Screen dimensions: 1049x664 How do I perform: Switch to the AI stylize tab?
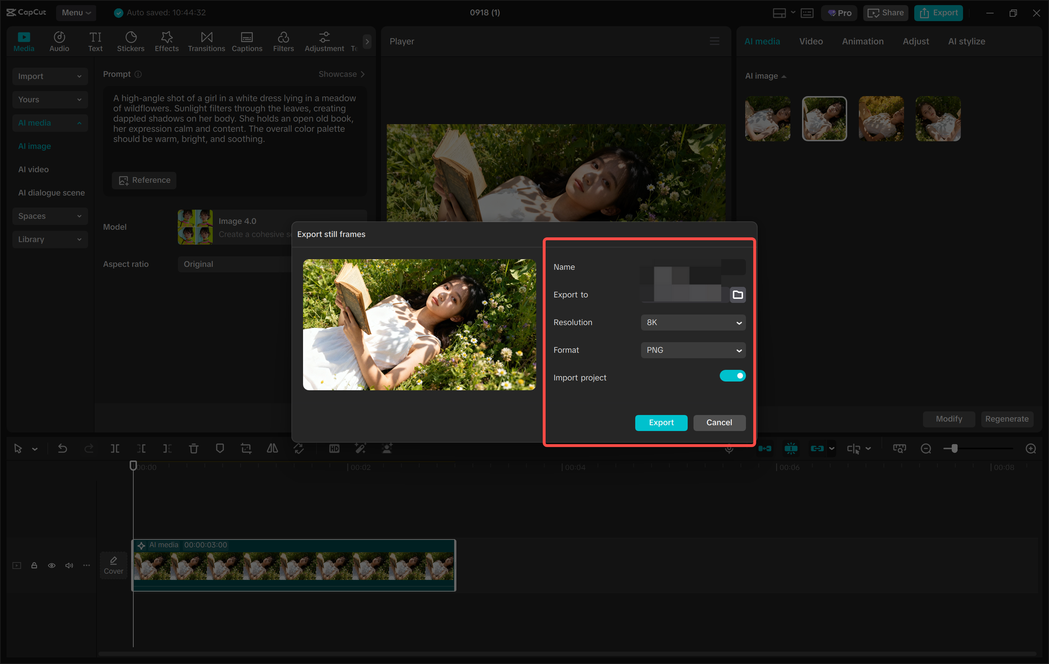(x=966, y=41)
